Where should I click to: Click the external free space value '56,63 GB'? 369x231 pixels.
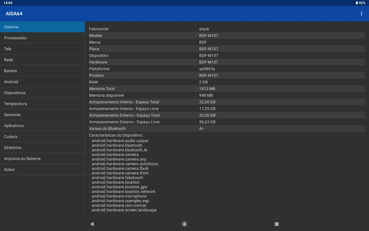point(207,122)
